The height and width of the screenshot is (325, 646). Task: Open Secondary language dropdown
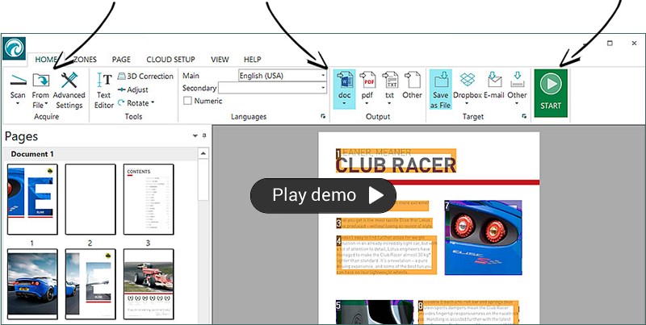tap(323, 88)
